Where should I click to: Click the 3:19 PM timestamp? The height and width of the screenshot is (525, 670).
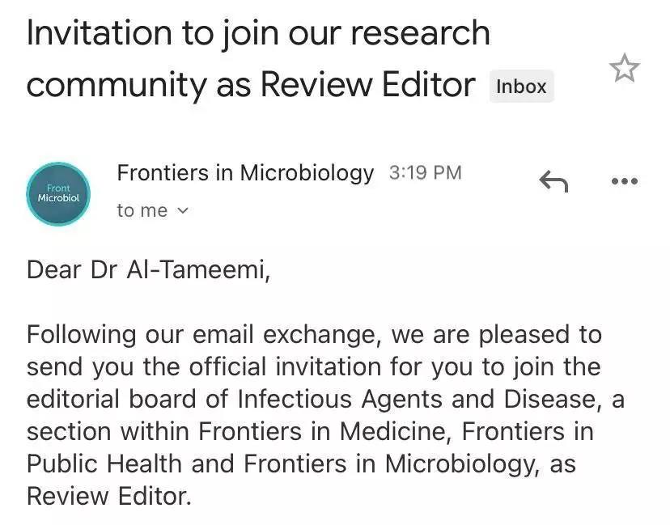click(x=425, y=172)
